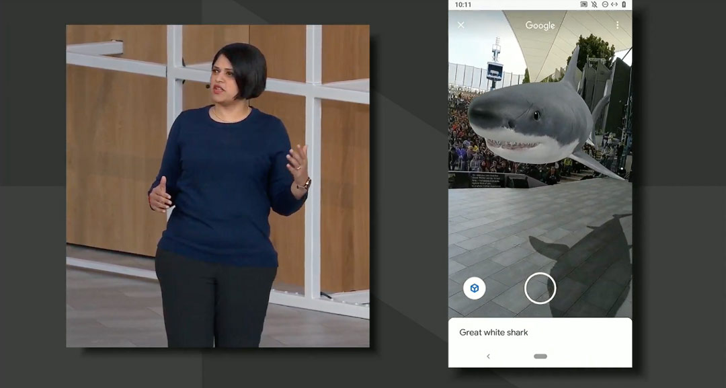
Task: Click the presenter video panel
Action: click(217, 186)
